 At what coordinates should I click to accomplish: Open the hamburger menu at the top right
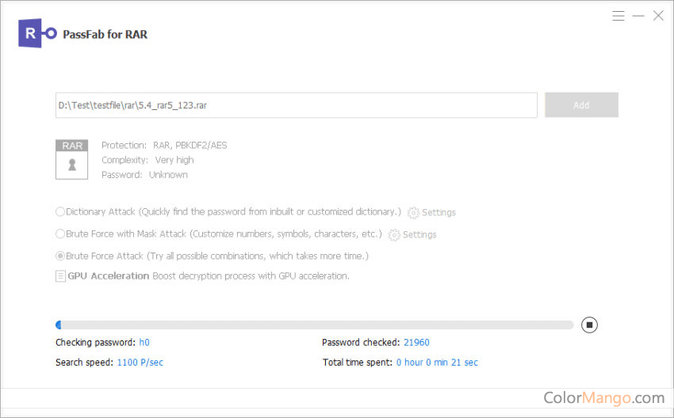pos(618,16)
